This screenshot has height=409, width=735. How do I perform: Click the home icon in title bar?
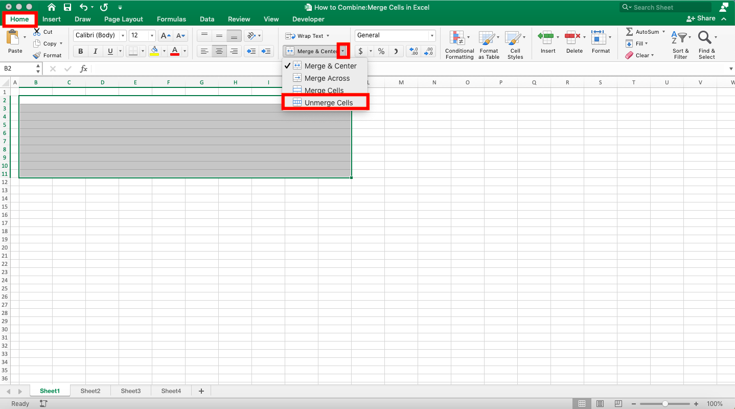52,7
